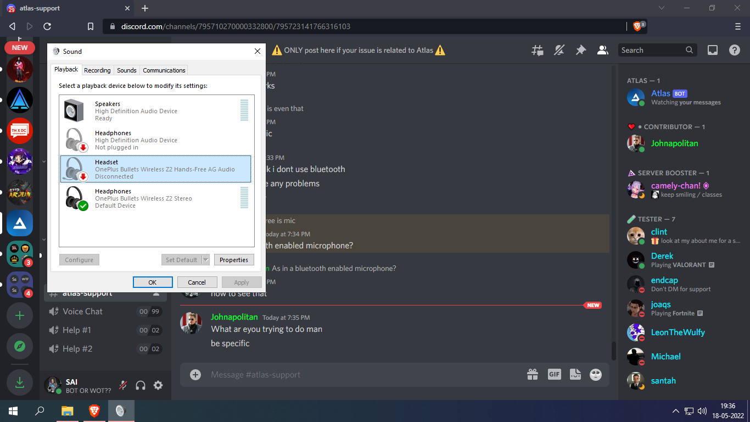Click the browser bookmark icon
This screenshot has width=750, height=422.
click(91, 26)
